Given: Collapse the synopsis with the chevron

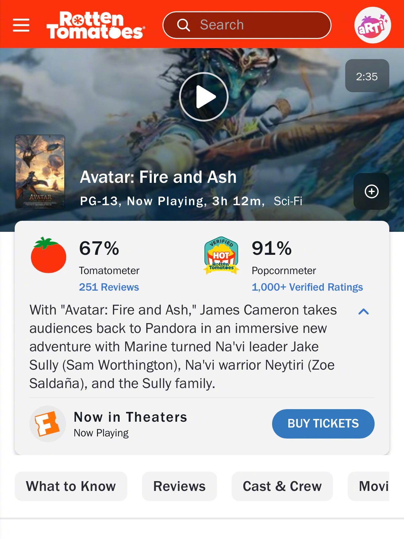Looking at the screenshot, I should (364, 312).
